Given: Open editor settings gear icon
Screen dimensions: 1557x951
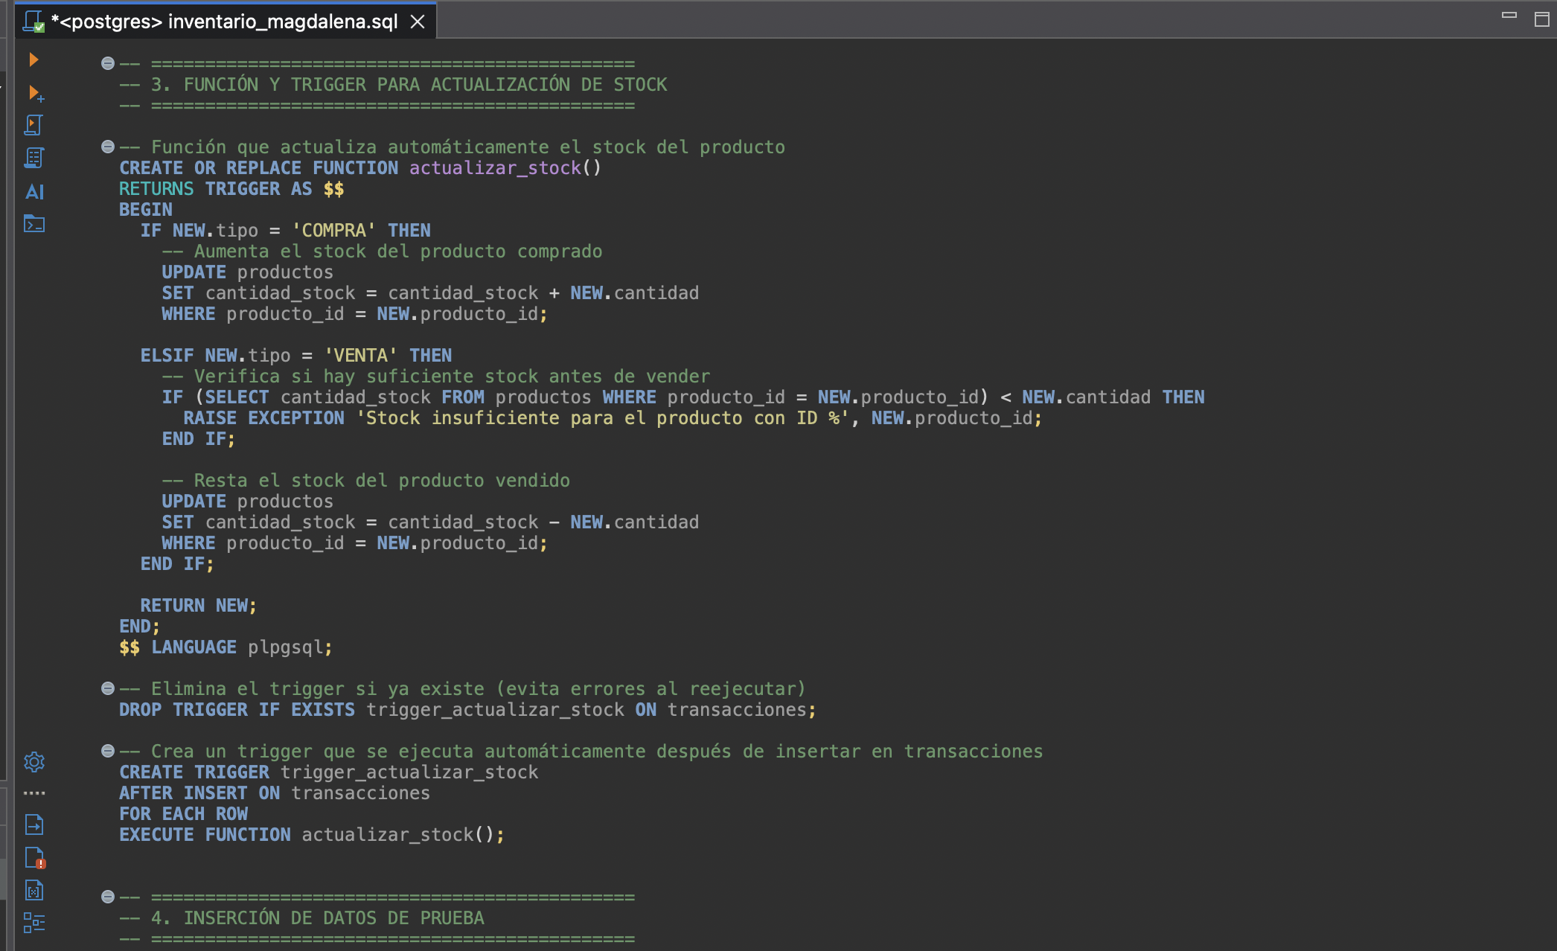Looking at the screenshot, I should point(34,762).
